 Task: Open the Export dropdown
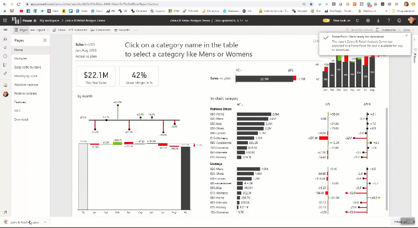40,30
